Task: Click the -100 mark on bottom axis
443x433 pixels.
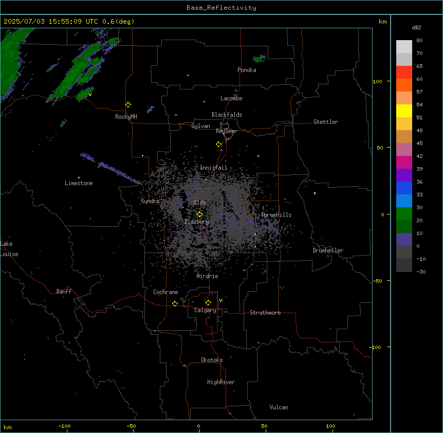Action: pos(64,426)
